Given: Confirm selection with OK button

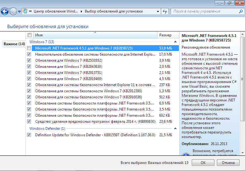Looking at the screenshot, I should point(203,163).
